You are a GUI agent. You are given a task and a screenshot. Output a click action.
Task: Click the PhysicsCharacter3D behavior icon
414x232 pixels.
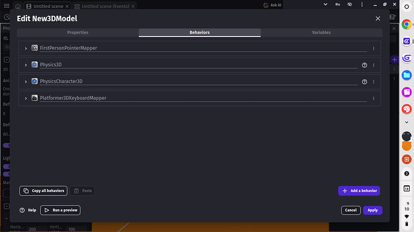[x=35, y=81]
